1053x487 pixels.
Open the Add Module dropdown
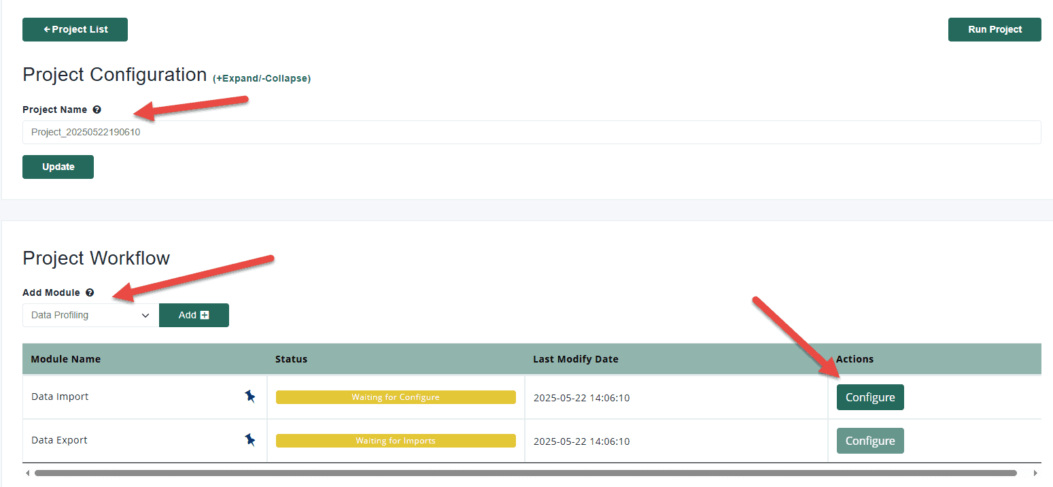coord(90,315)
